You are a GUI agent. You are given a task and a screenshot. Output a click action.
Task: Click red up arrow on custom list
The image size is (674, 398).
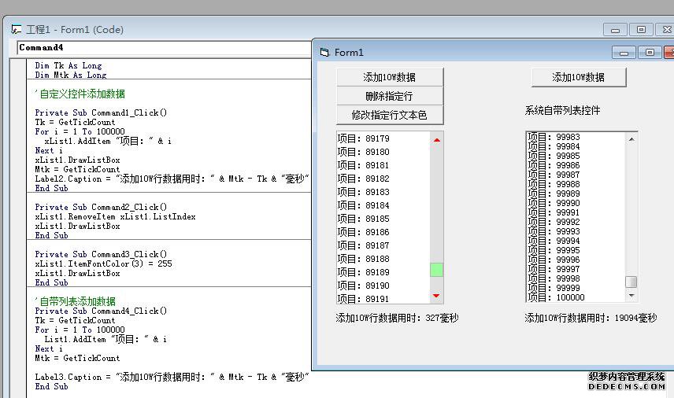(x=436, y=140)
